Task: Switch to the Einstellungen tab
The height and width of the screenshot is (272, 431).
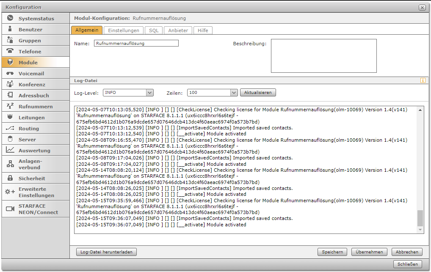Action: 124,30
